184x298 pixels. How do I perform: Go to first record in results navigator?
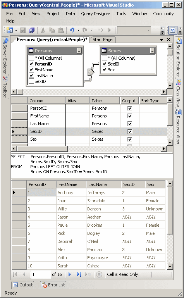click(x=15, y=274)
